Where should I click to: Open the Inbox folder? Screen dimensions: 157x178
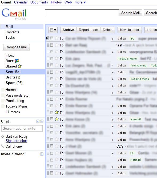(x=10, y=55)
